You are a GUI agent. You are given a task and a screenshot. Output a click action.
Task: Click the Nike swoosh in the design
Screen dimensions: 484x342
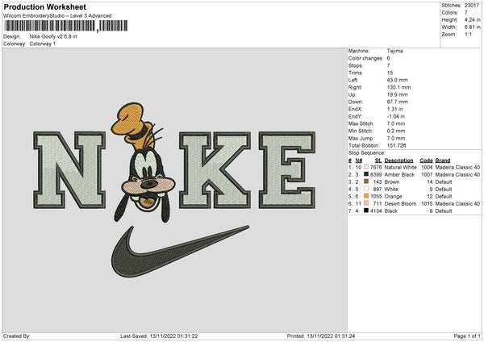[180, 251]
